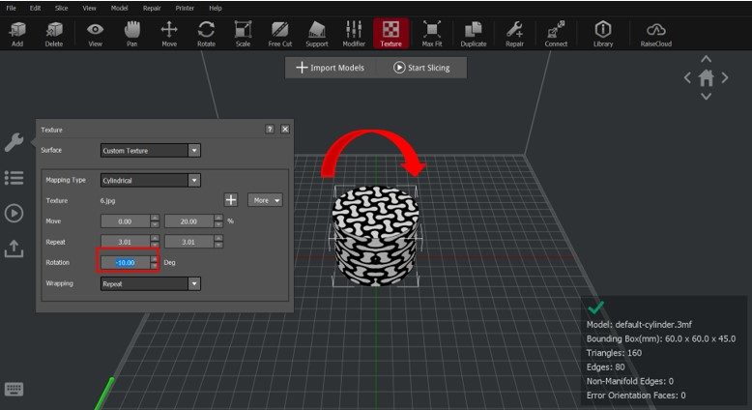Select the View eye tool
This screenshot has width=752, height=410.
(x=95, y=34)
